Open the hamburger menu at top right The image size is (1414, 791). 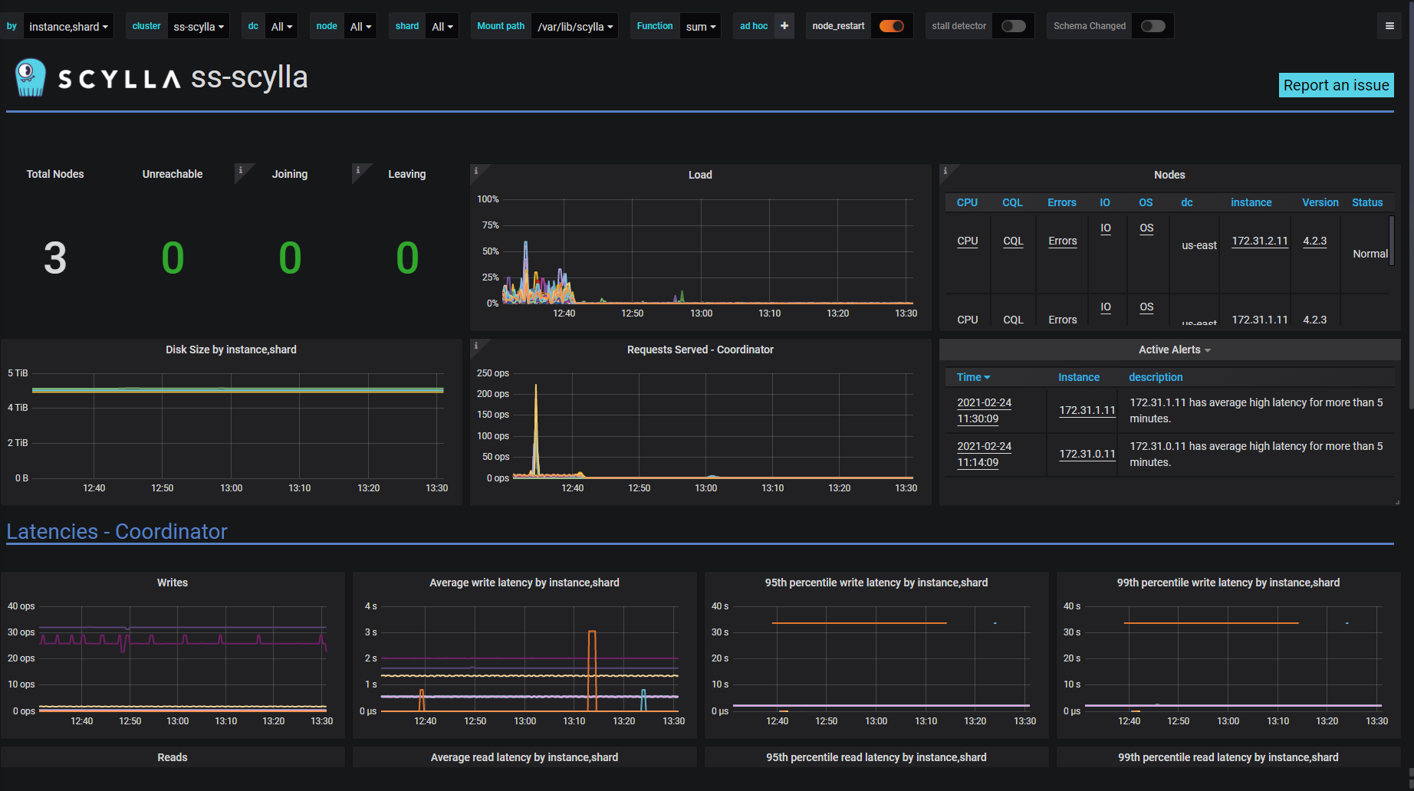point(1389,25)
